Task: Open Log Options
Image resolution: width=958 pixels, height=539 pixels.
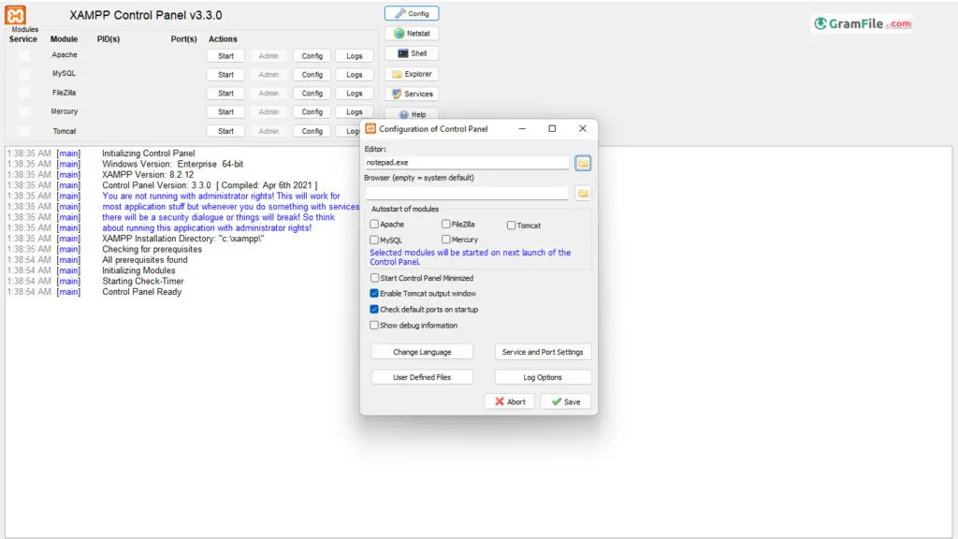Action: point(543,377)
